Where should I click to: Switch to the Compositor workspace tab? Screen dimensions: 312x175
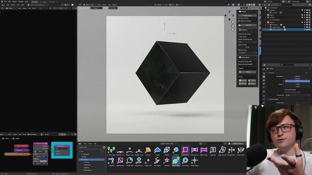(x=43, y=2)
